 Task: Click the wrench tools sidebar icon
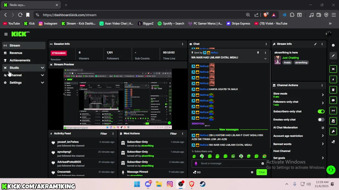[x=333, y=131]
